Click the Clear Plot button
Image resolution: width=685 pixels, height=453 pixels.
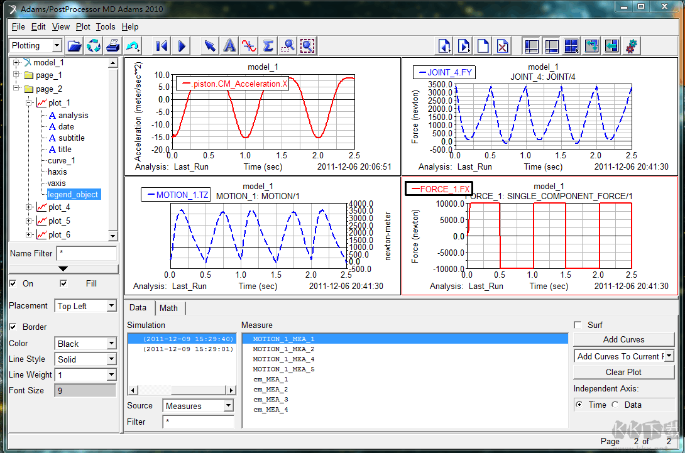coord(623,372)
